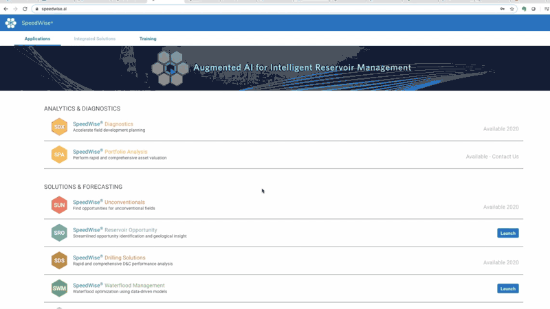Viewport: 550px width, 309px height.
Task: Click banner headline 'Augmented AI for Intelligent Reservoir Management'
Action: tap(302, 67)
